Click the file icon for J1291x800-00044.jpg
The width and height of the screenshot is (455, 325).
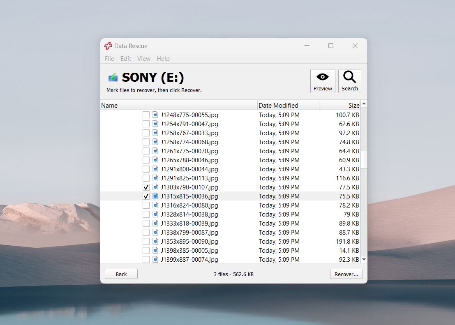(155, 169)
